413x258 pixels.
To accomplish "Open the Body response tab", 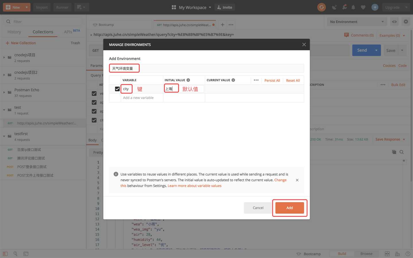I will pyautogui.click(x=92, y=140).
